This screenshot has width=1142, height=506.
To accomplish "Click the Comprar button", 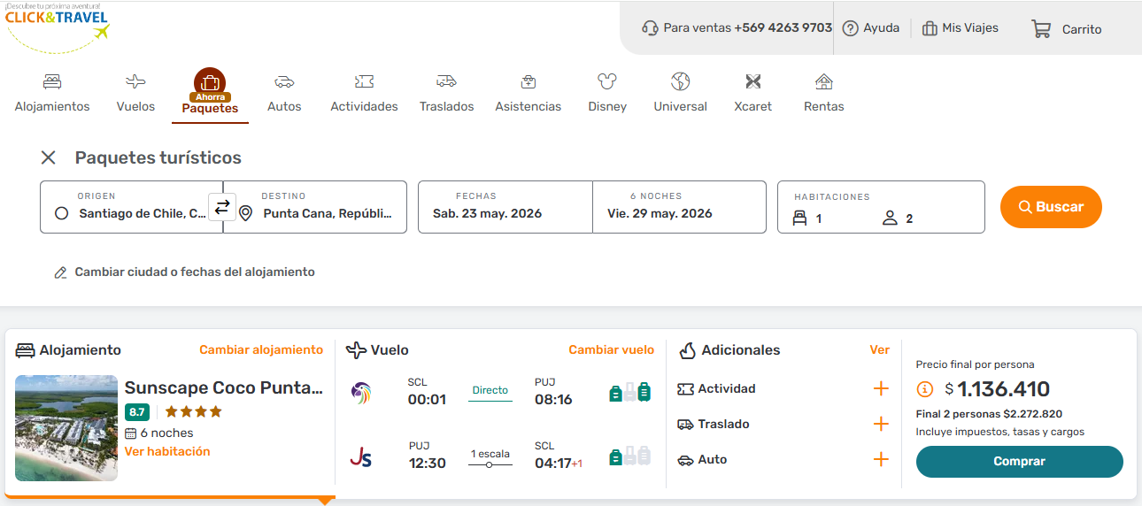I will point(1019,462).
